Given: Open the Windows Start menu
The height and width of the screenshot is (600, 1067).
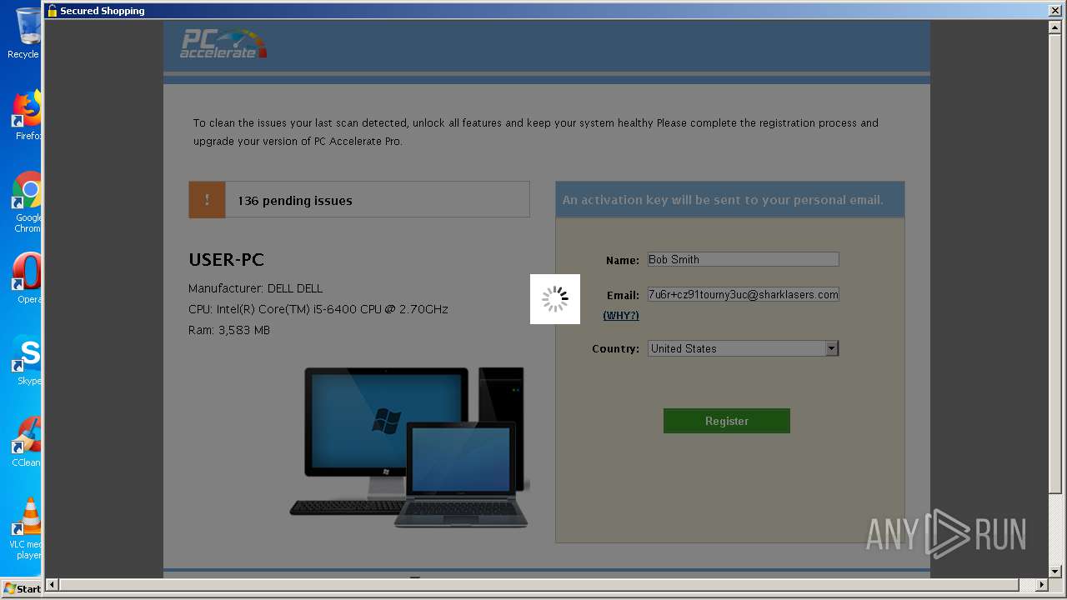Looking at the screenshot, I should (x=22, y=588).
